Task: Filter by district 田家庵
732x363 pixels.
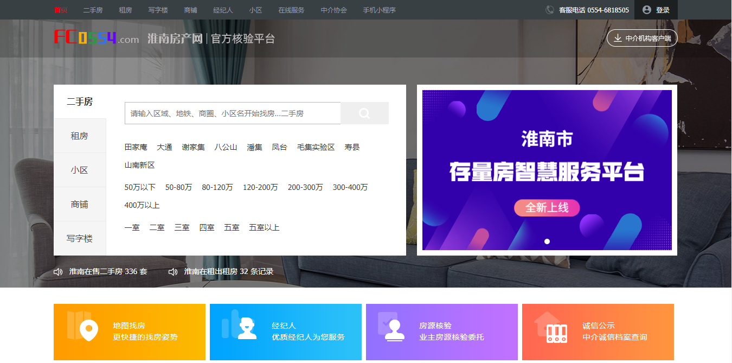Action: pyautogui.click(x=136, y=147)
